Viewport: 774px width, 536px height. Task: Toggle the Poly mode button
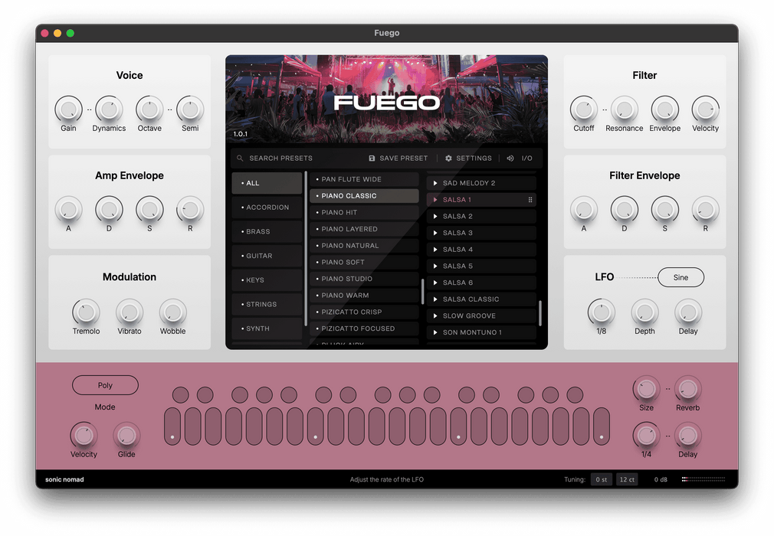pyautogui.click(x=105, y=385)
